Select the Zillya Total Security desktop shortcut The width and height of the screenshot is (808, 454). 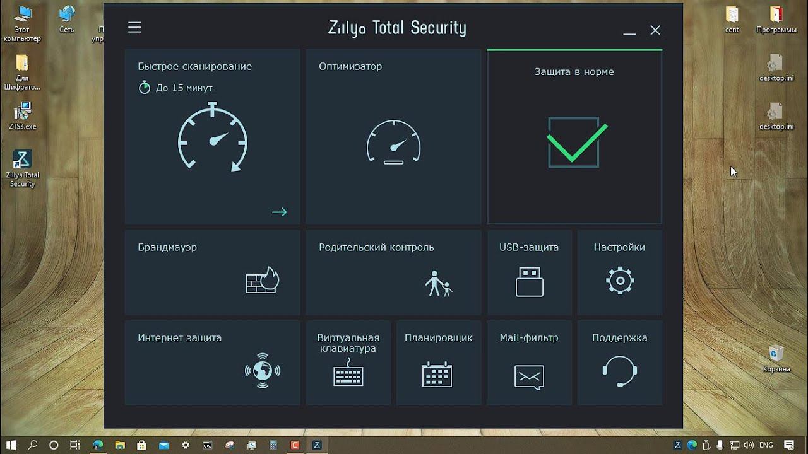(22, 168)
